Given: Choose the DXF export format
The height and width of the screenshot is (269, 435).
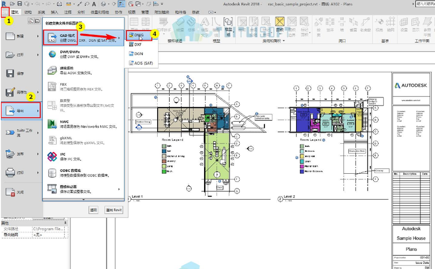Looking at the screenshot, I should pyautogui.click(x=138, y=45).
